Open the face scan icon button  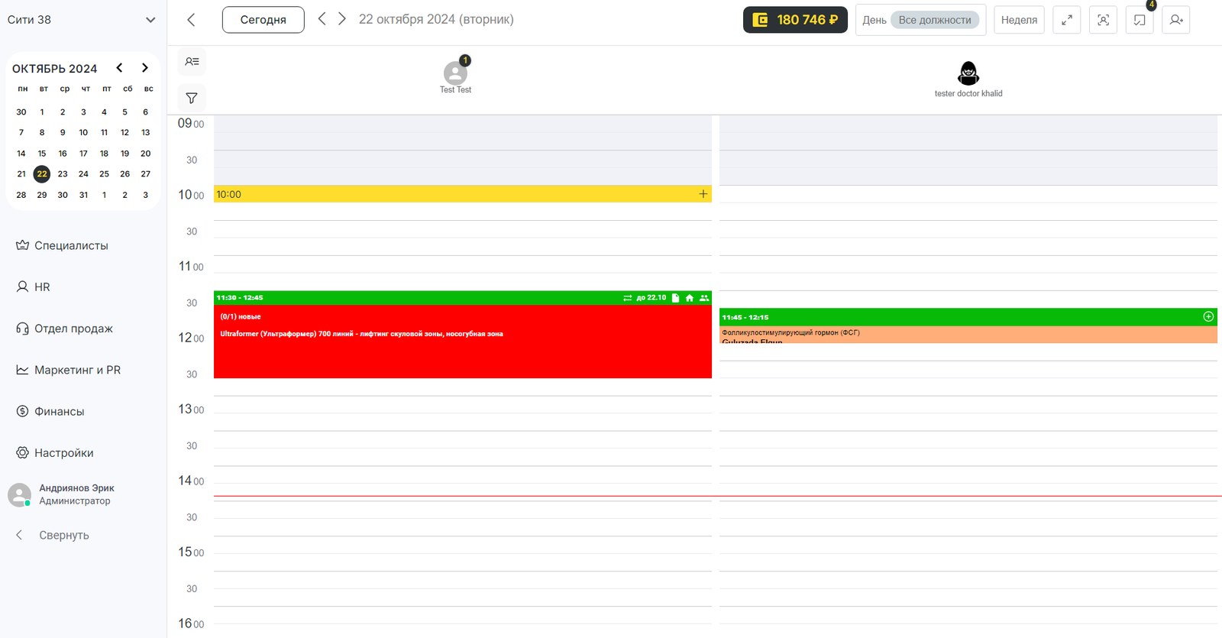[x=1104, y=20]
